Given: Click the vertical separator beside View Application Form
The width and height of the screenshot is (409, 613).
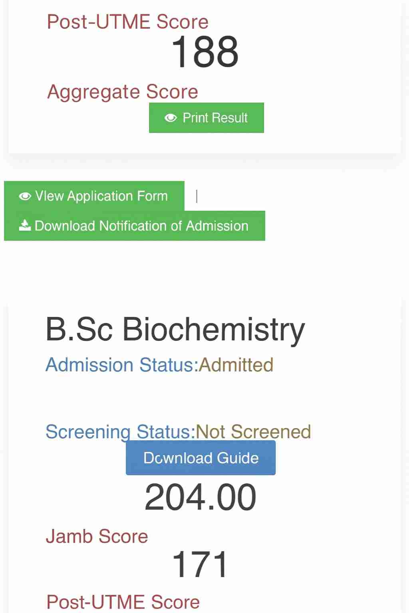Looking at the screenshot, I should 197,196.
